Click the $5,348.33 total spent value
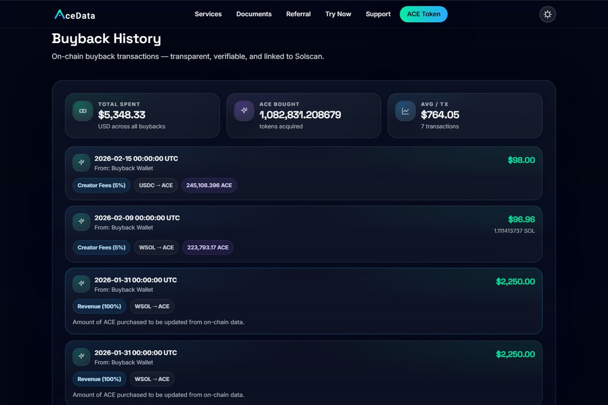This screenshot has width=608, height=405. (122, 115)
